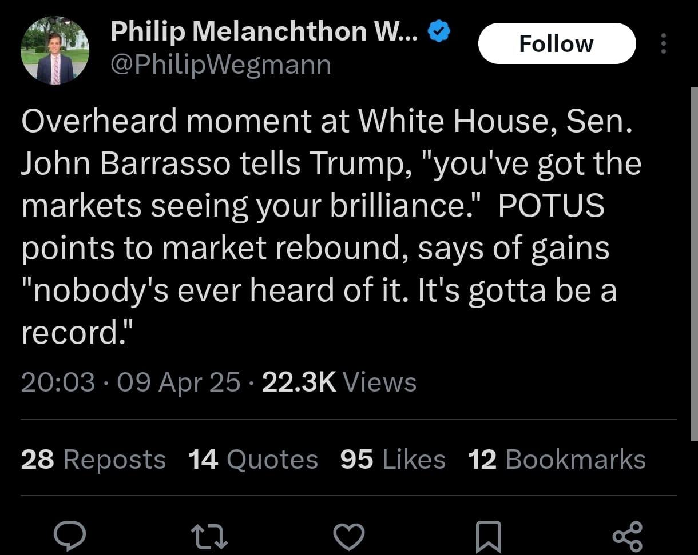Image resolution: width=698 pixels, height=555 pixels.
Task: Click the 12 Bookmarks count
Action: [557, 460]
